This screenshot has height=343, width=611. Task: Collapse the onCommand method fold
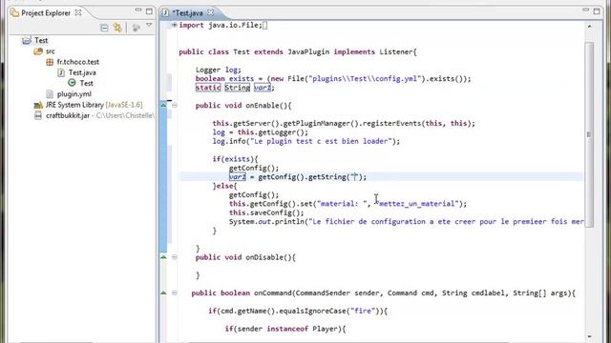(175, 293)
